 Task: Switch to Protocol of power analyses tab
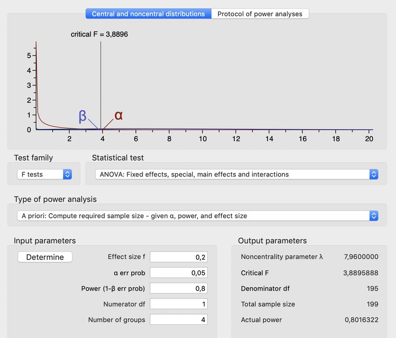click(x=259, y=14)
